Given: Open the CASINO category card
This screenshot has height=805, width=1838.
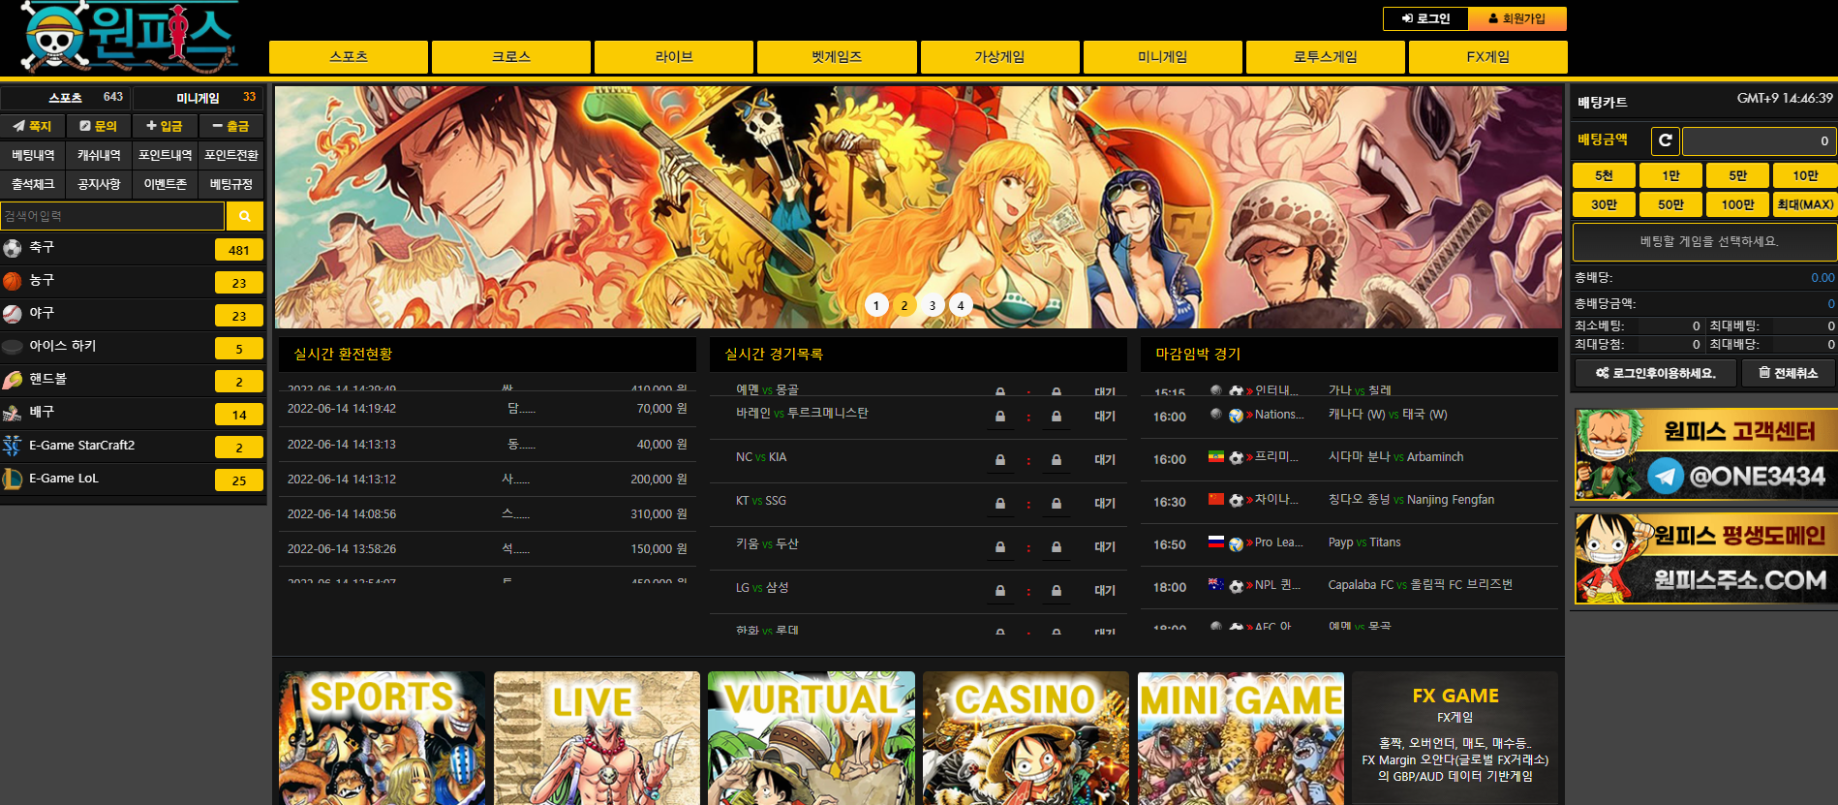Looking at the screenshot, I should [1026, 738].
